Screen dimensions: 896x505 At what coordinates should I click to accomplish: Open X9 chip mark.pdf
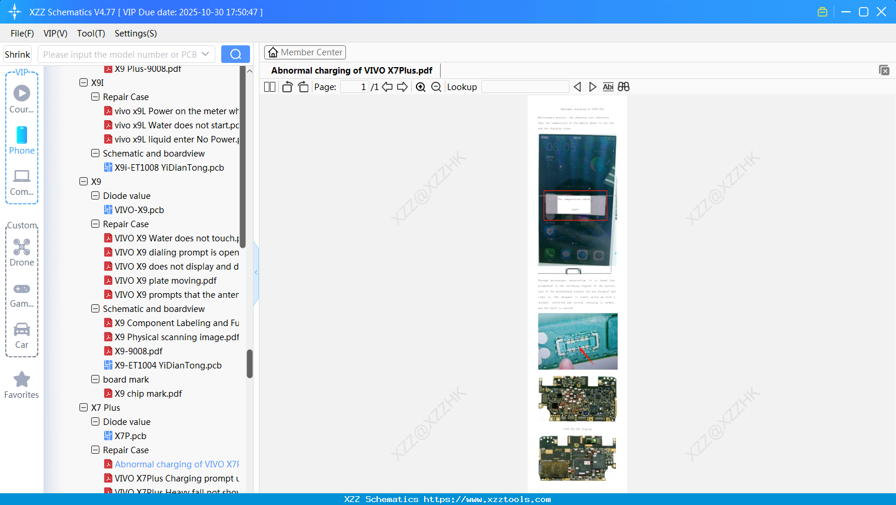tap(144, 394)
